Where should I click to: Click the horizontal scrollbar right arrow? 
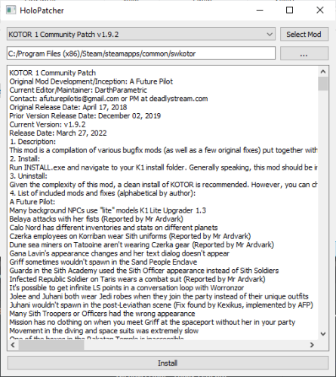[313, 345]
